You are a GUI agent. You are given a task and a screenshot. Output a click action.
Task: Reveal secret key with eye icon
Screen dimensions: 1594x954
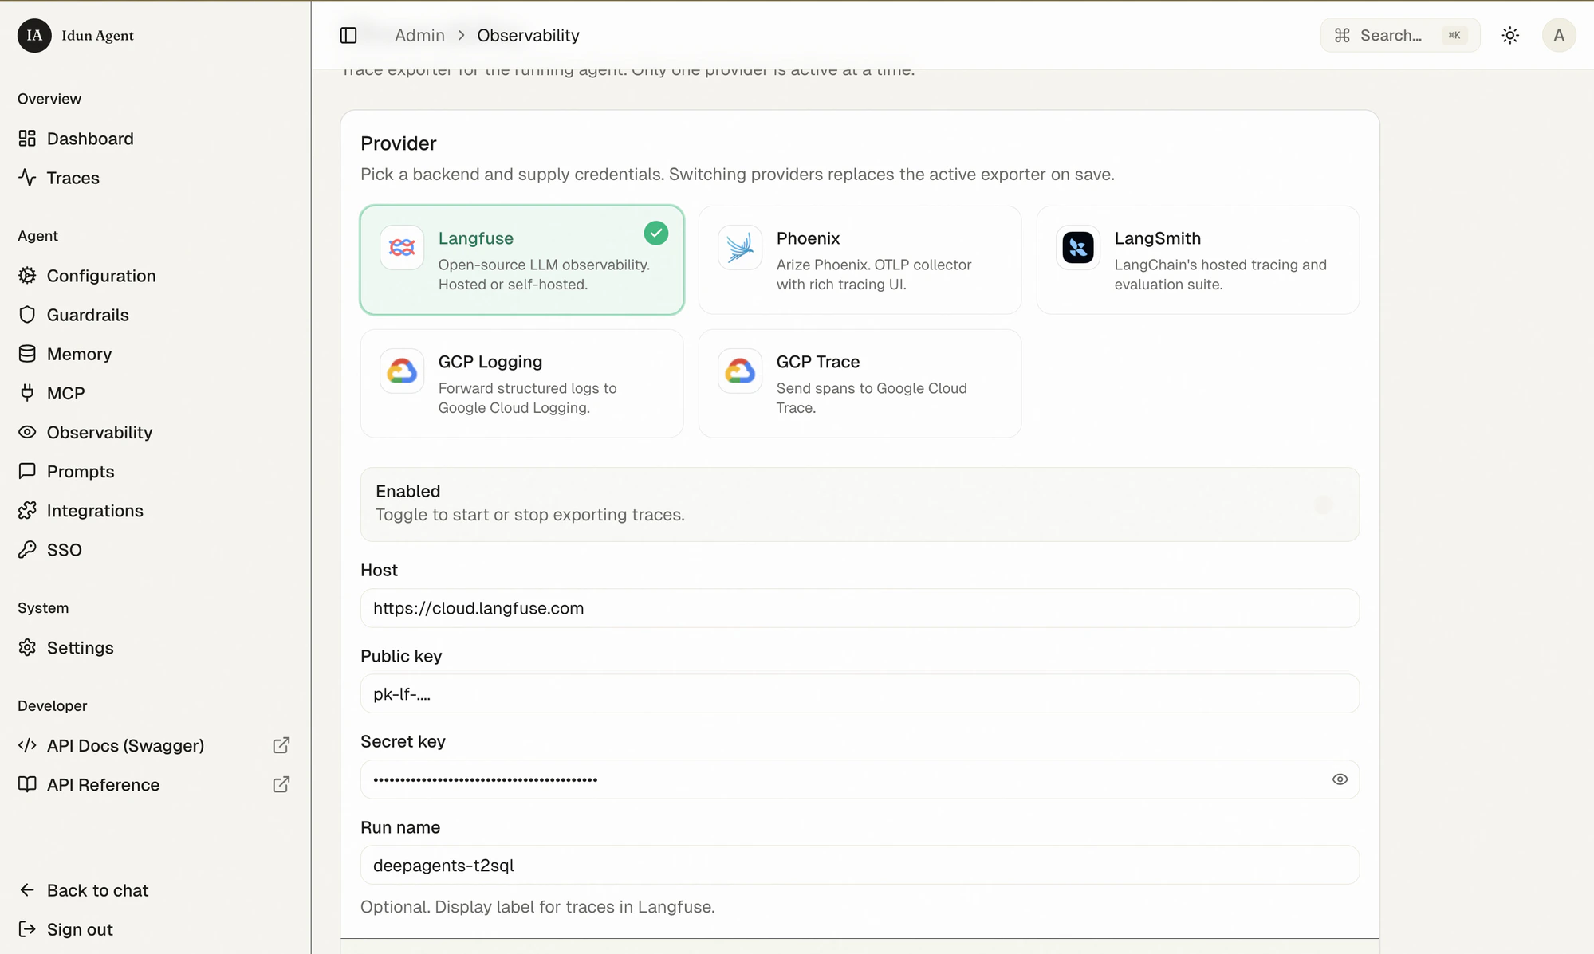(x=1340, y=779)
